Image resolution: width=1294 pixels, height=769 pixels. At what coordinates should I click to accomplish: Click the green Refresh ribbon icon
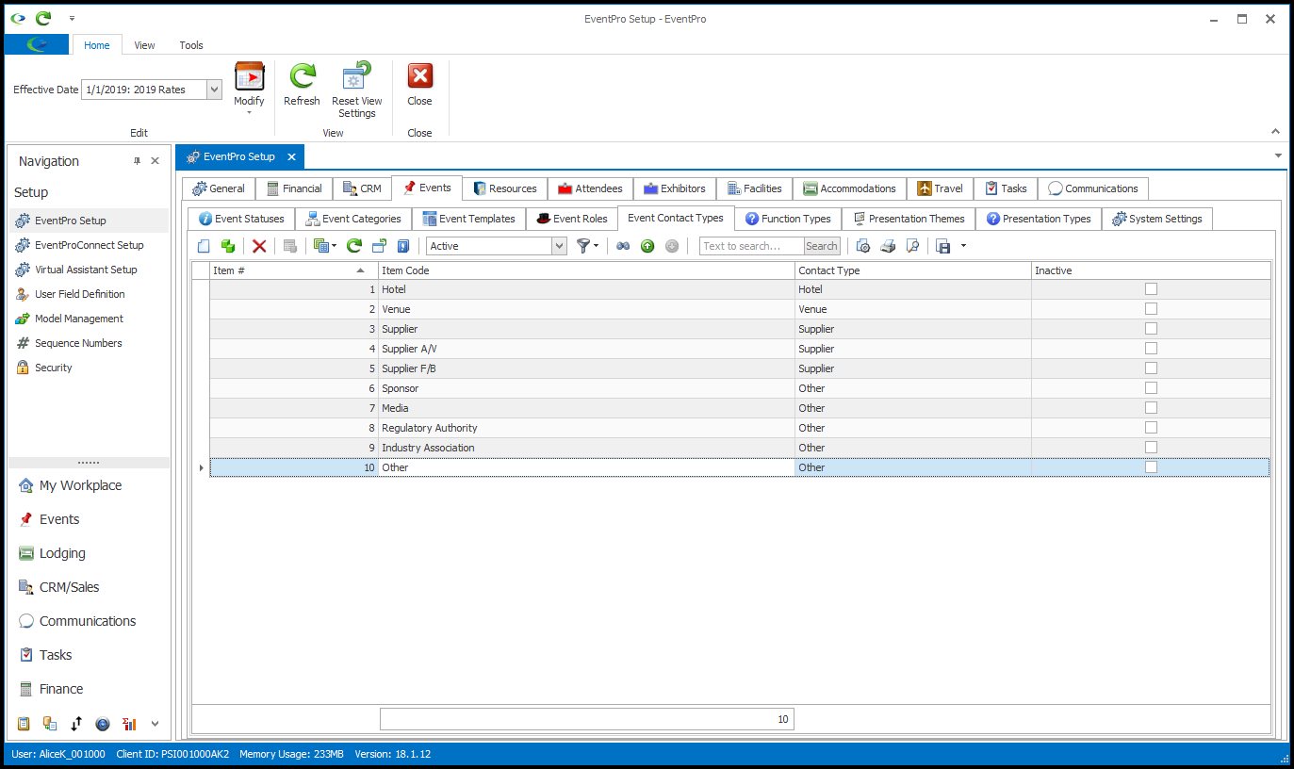[302, 77]
